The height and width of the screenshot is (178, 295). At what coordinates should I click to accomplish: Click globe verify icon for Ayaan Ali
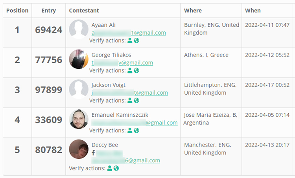[136, 40]
